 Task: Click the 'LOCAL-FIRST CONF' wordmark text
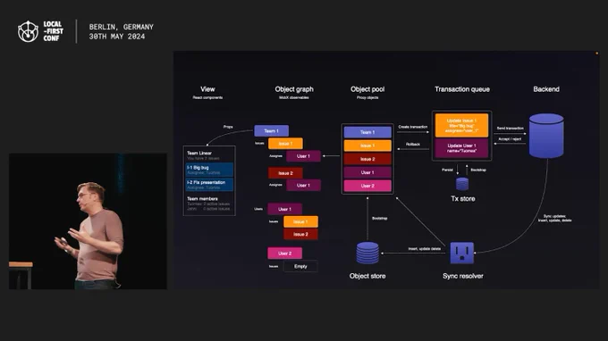click(53, 31)
